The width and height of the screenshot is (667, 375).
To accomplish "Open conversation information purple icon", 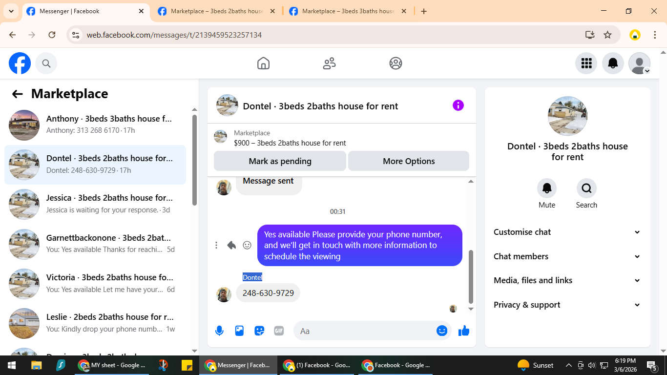I will pyautogui.click(x=458, y=105).
